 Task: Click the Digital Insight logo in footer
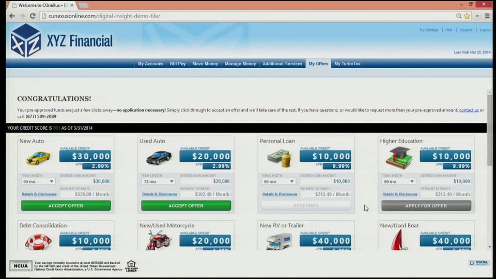(479, 263)
